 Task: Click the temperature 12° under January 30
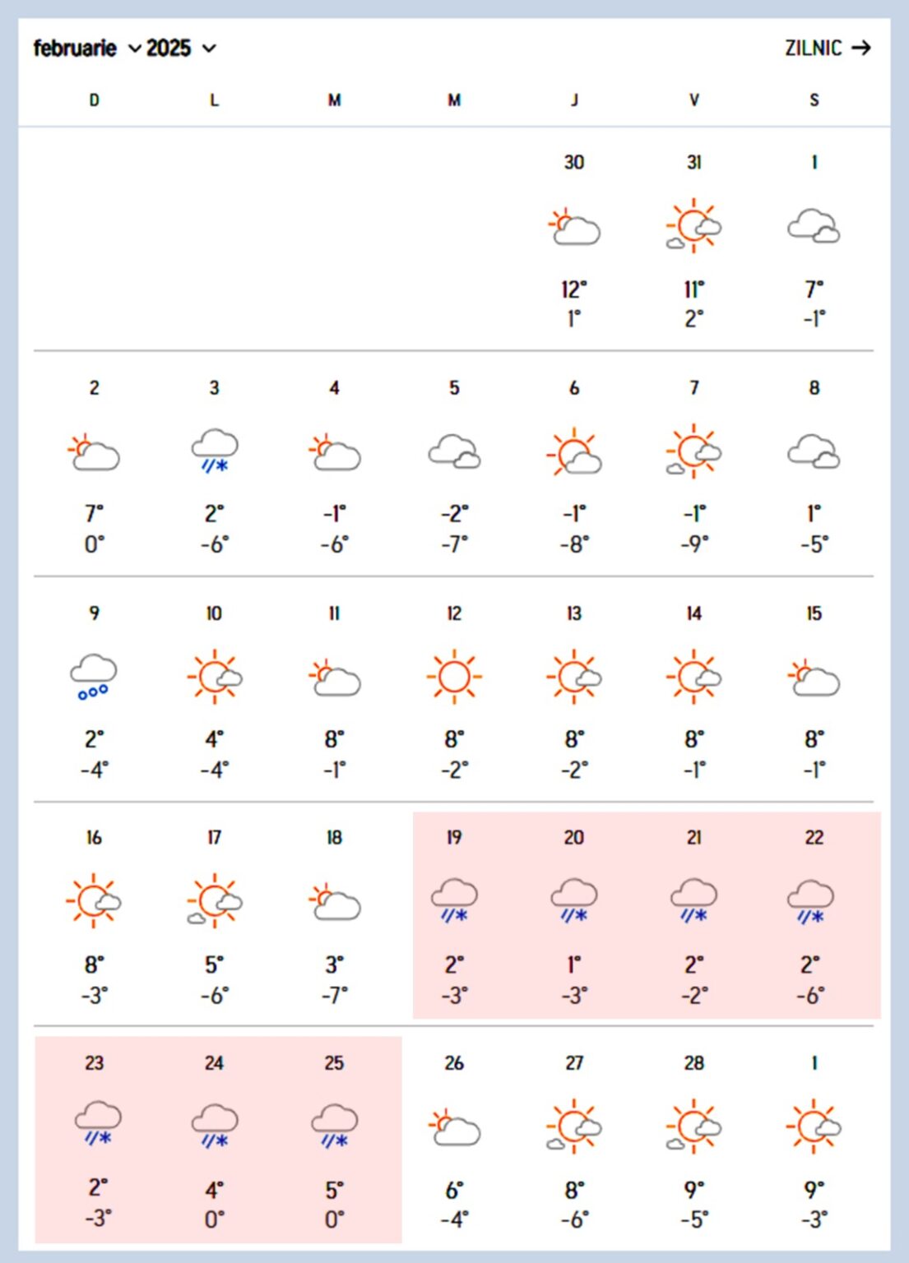pyautogui.click(x=573, y=288)
